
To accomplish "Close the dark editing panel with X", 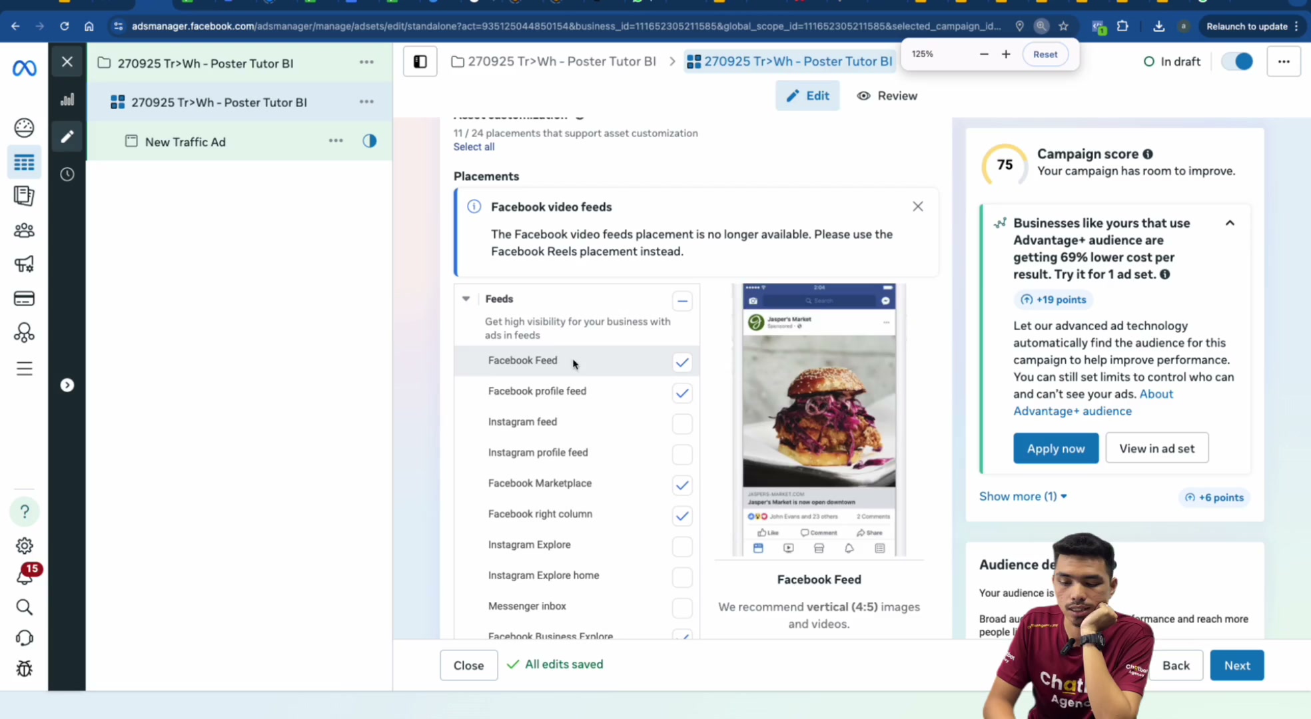I will point(67,62).
